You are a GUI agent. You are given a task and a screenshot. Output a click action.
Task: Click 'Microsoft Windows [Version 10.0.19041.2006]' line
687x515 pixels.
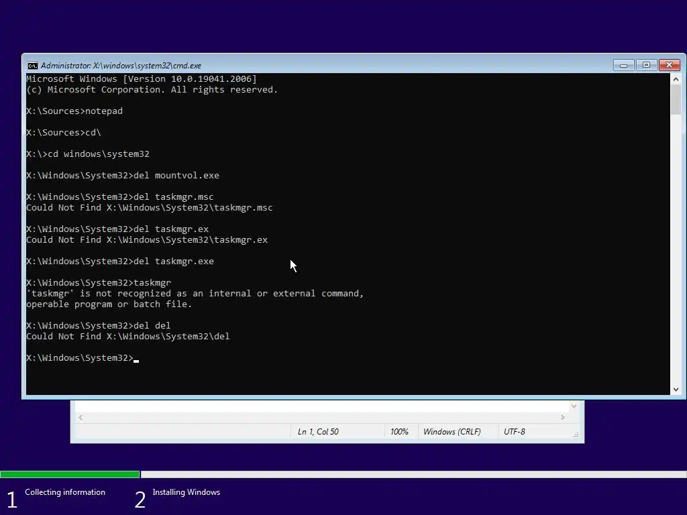click(x=142, y=79)
